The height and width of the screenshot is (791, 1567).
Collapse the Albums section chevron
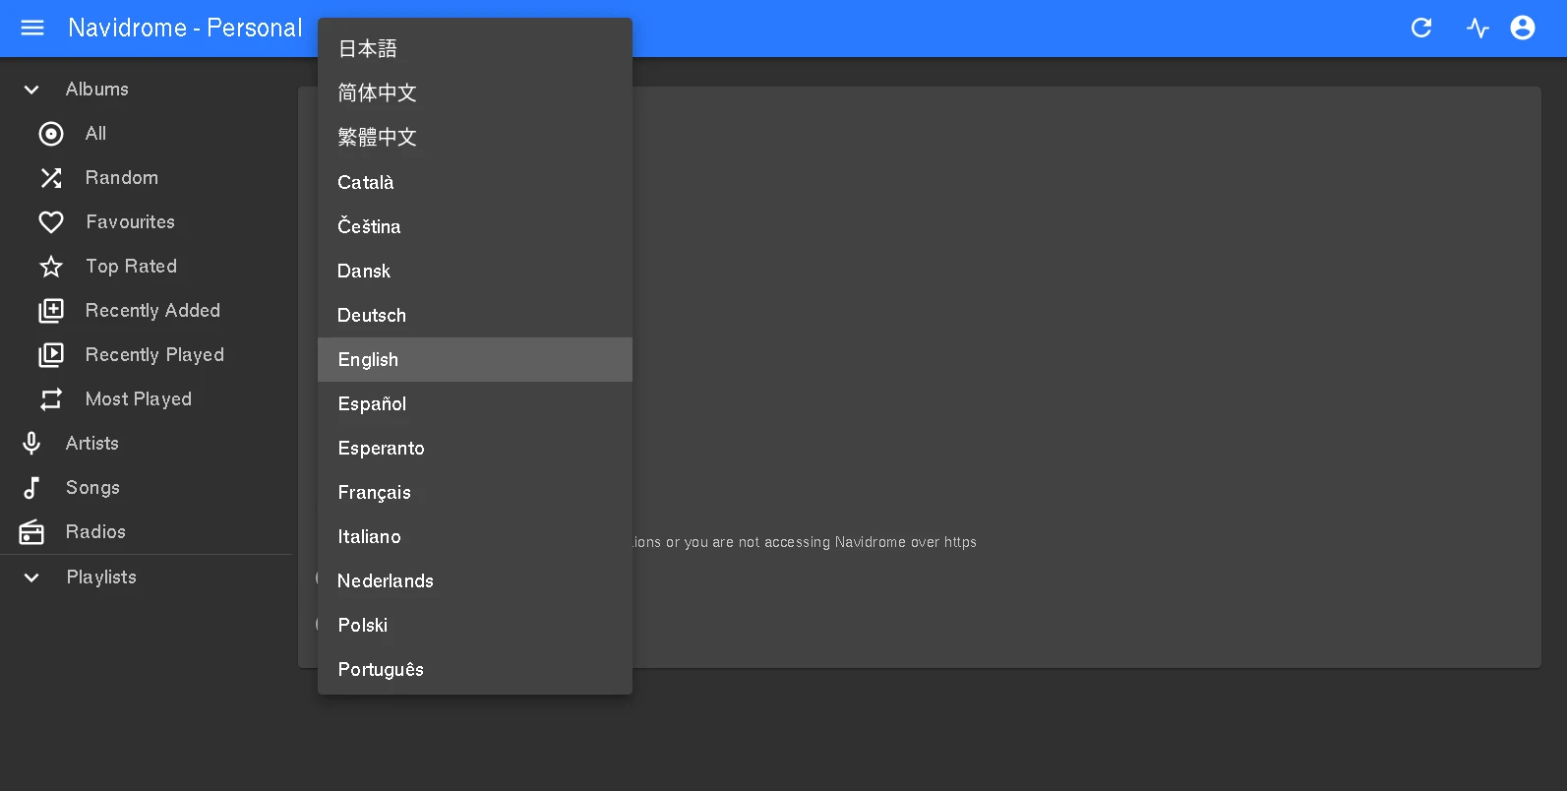31,90
